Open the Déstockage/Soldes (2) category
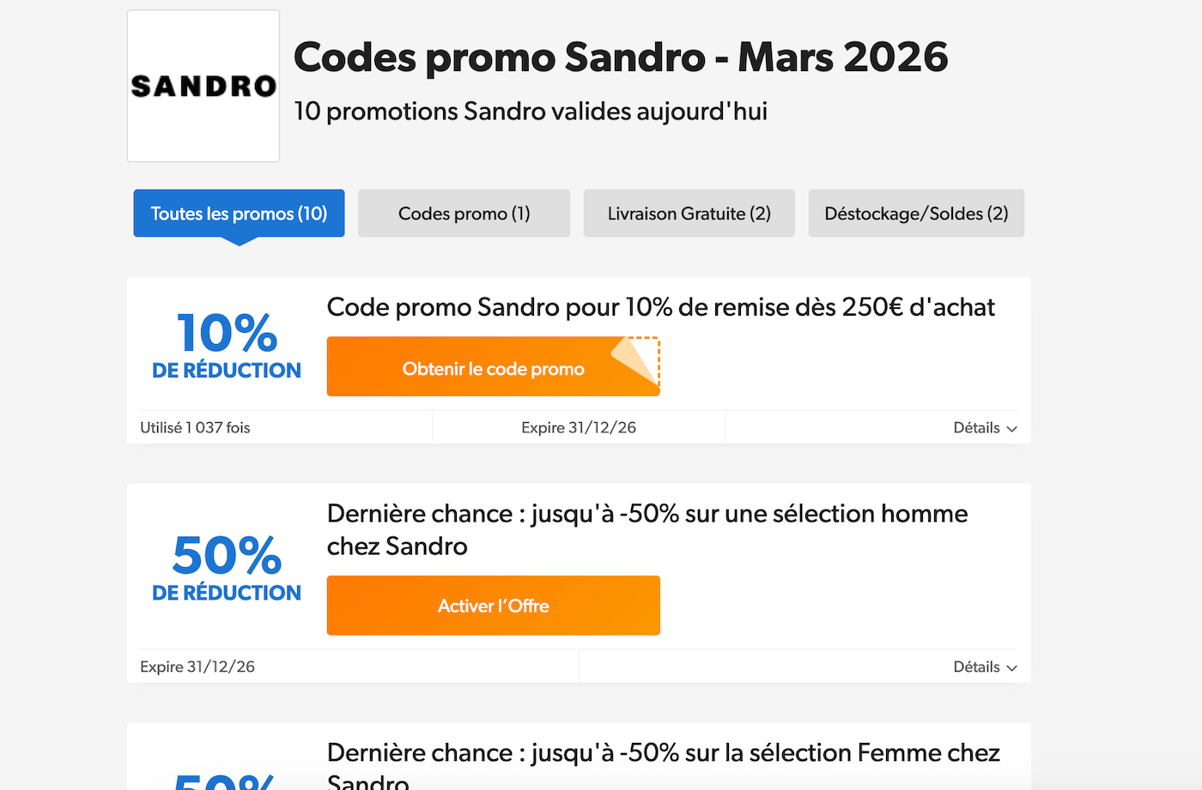 915,213
